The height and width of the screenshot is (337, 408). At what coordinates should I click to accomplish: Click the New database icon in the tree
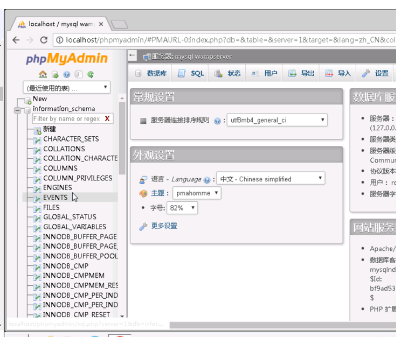[28, 100]
